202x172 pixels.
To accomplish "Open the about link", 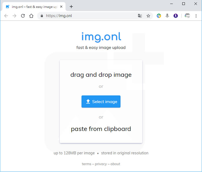I will coord(115,164).
